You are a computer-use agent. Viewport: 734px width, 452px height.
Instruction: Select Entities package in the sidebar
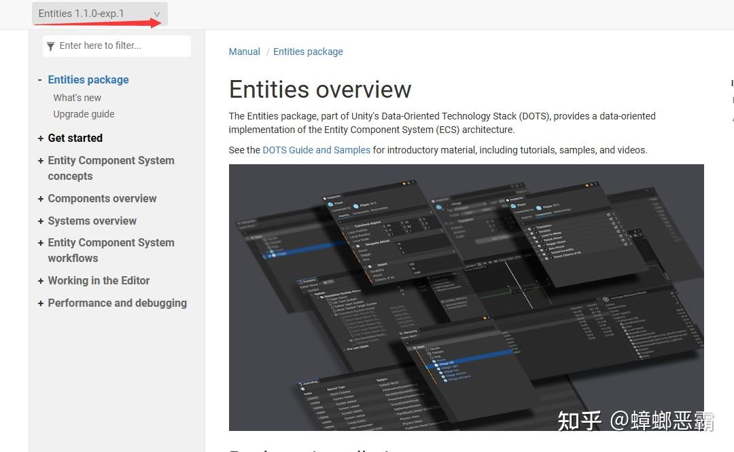click(x=88, y=79)
